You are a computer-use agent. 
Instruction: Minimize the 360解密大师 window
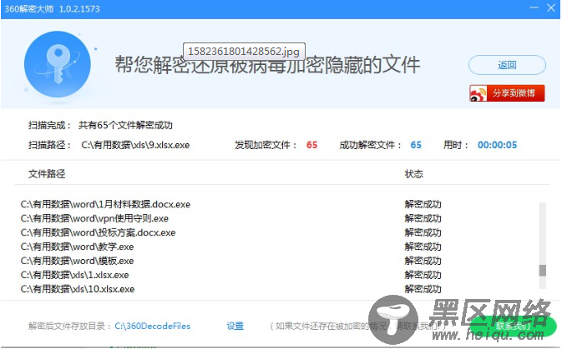tap(534, 7)
